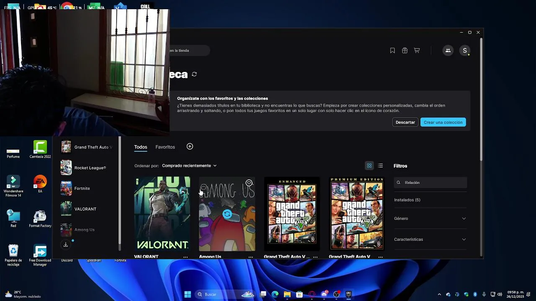Image resolution: width=536 pixels, height=301 pixels.
Task: Open Rocket League in quick launch list
Action: 87,168
